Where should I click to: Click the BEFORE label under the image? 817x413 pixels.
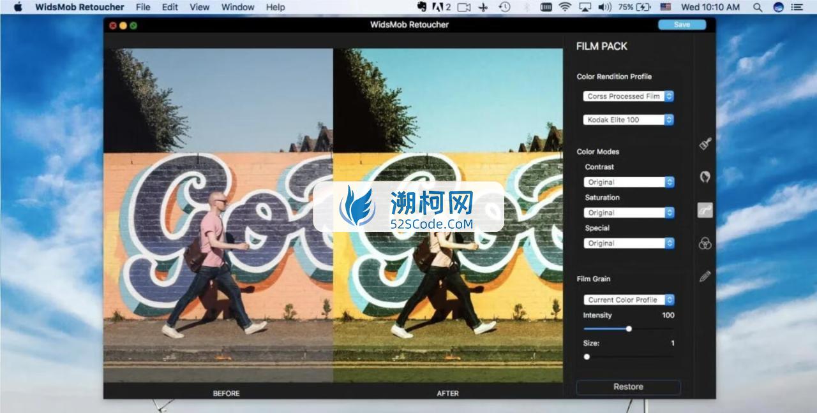pos(226,393)
